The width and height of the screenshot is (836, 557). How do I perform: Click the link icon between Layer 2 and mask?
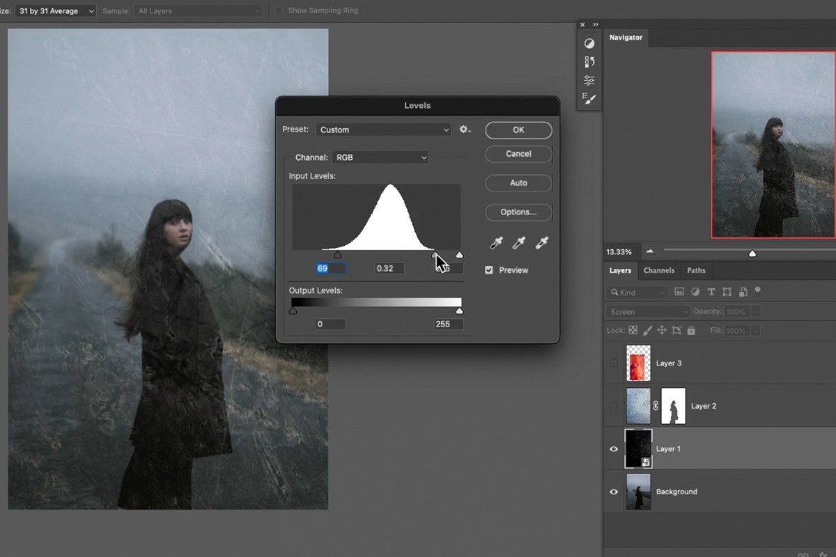[x=656, y=406]
